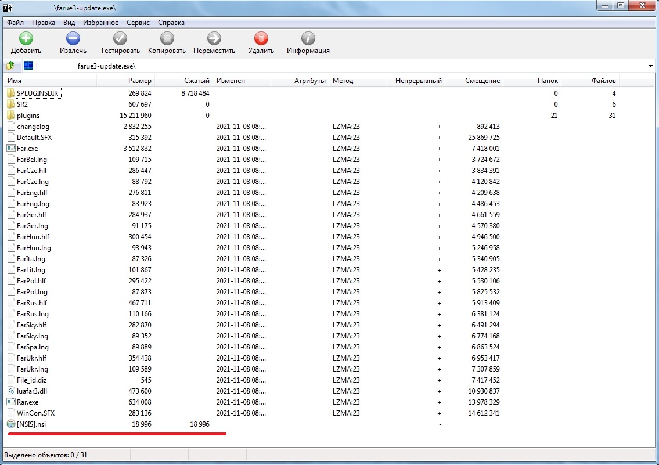Viewport: 659px width, 465px height.
Task: Click the File_id.diz file icon
Action: coord(11,380)
